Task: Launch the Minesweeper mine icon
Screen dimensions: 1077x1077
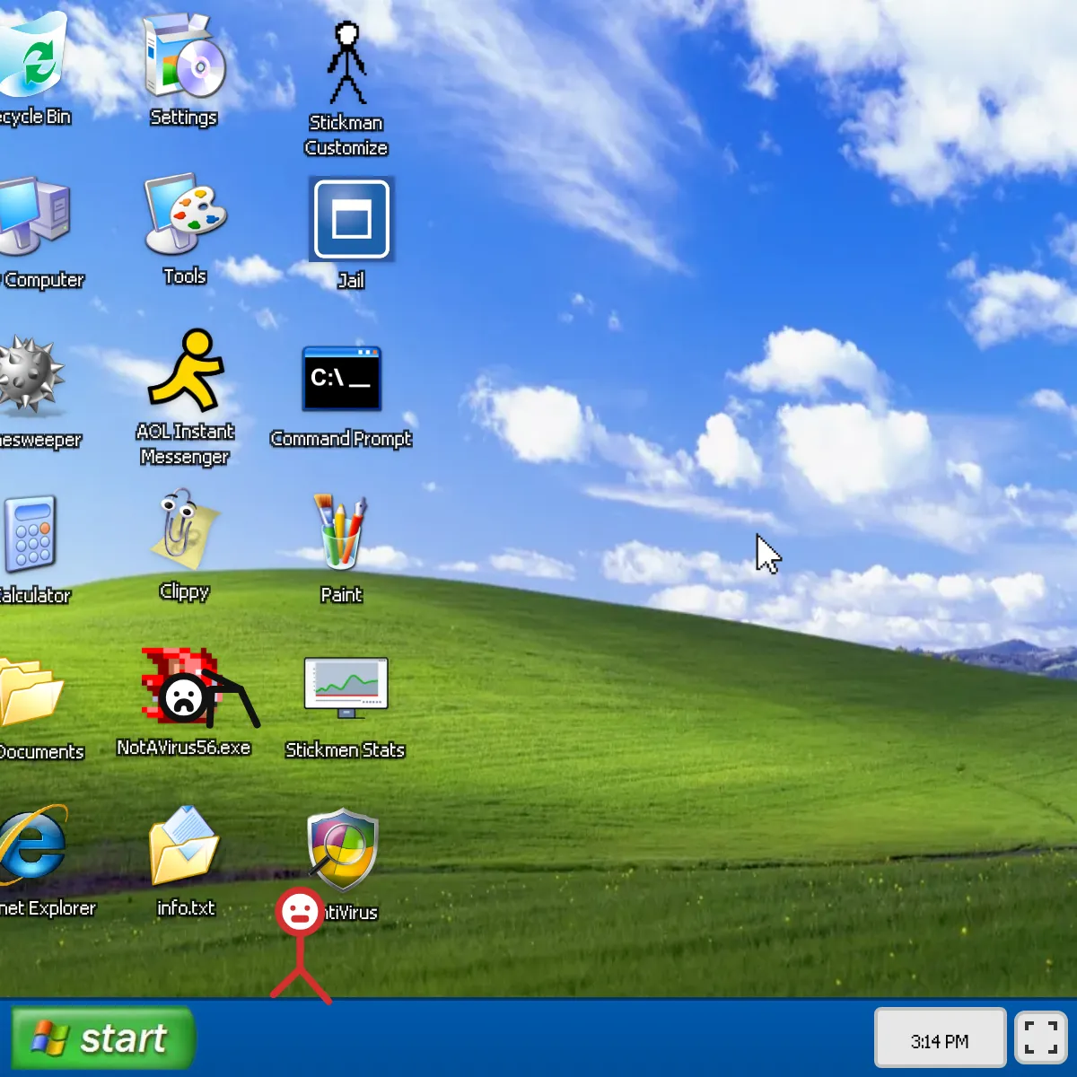Action: click(x=31, y=375)
